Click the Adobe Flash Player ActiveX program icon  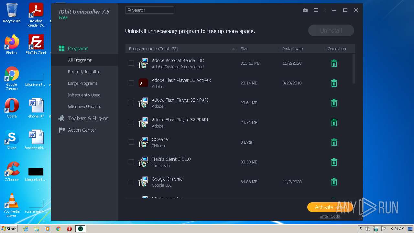(x=143, y=83)
